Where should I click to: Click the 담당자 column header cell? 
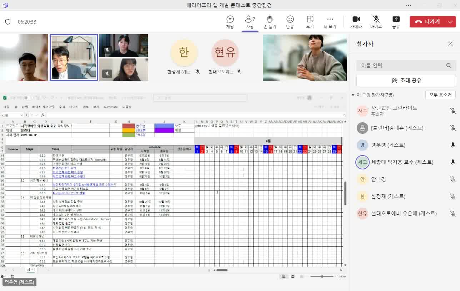(x=128, y=149)
